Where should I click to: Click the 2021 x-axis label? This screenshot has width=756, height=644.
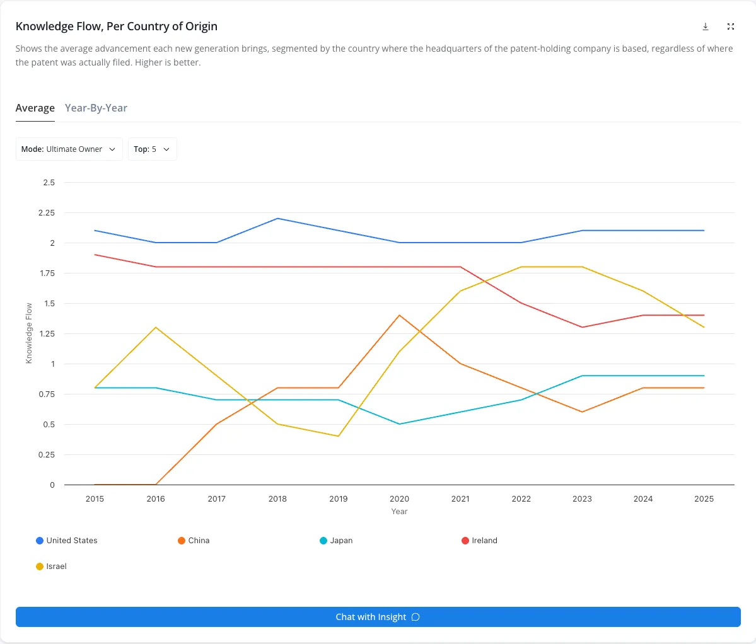[x=460, y=499]
